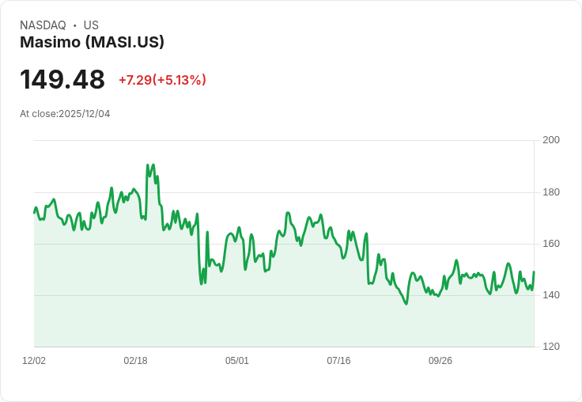Click the At close:2025/12/04 timestamp
This screenshot has height=402, width=582.
coord(65,114)
